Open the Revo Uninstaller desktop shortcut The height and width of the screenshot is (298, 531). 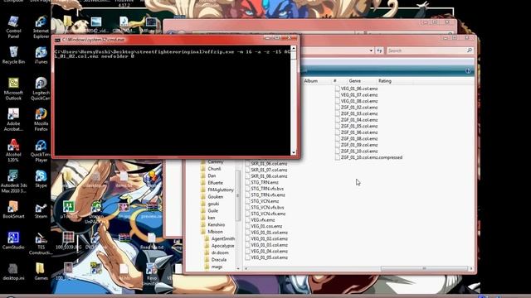[152, 274]
